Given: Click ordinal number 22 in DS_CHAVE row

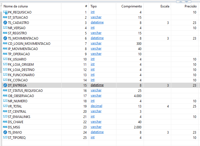Looking at the screenshot, I should coord(85,122).
